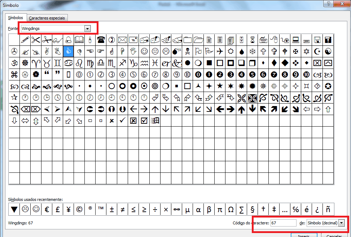Viewport: 351px width, 237px height.
Task: Select the clock face symbol in the grid
Action: point(25,97)
